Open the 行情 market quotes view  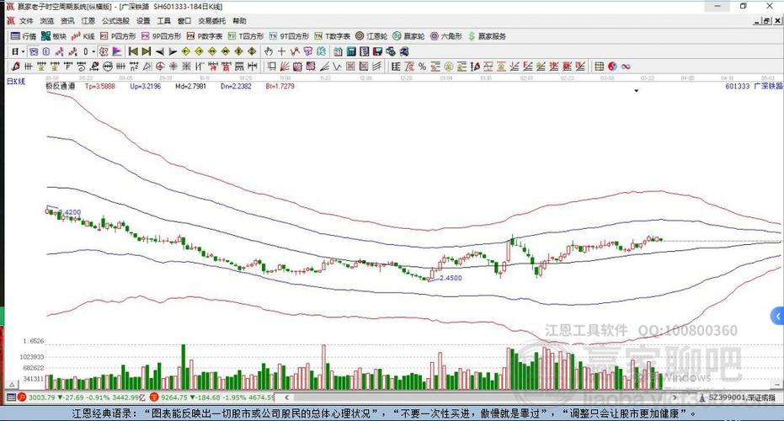click(x=23, y=37)
